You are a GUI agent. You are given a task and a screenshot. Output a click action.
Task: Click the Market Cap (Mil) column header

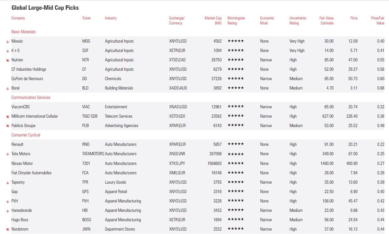[213, 20]
